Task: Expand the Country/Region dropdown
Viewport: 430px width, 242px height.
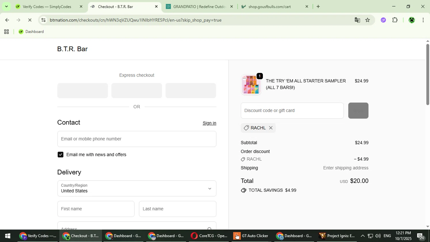Action: 137,188
